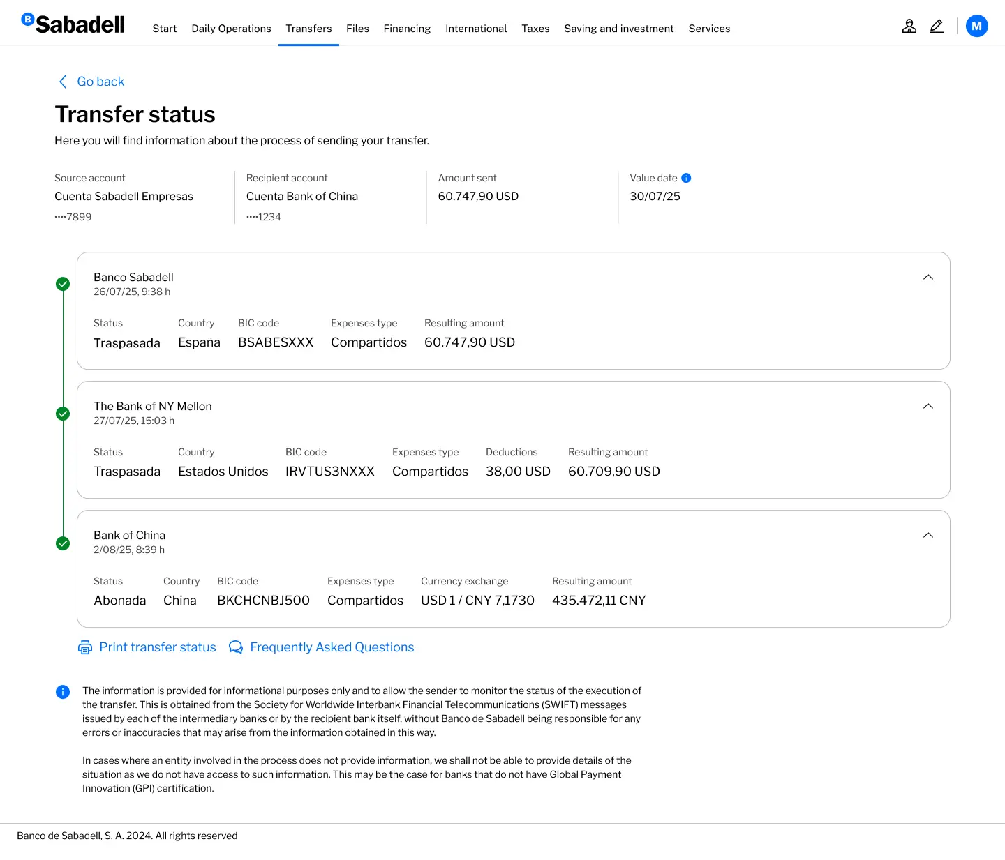Viewport: 1005px width, 860px height.
Task: Click timestamp 26/07/25, 9:38 h
Action: (132, 292)
